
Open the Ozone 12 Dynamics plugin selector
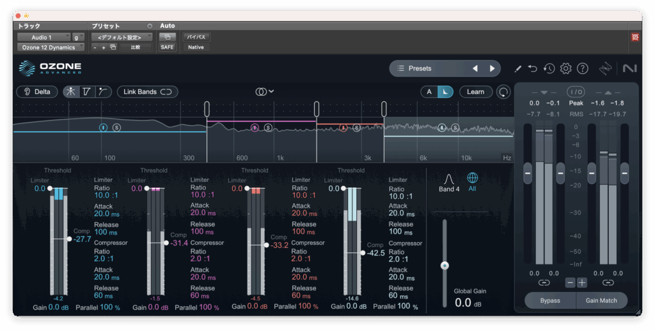pos(50,47)
